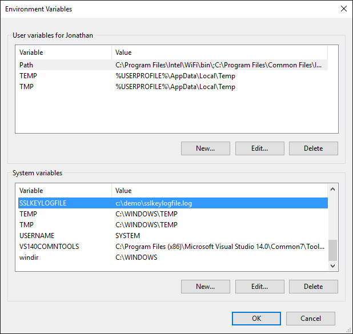
Task: Select the user TEMP variable name
Action: coord(28,76)
